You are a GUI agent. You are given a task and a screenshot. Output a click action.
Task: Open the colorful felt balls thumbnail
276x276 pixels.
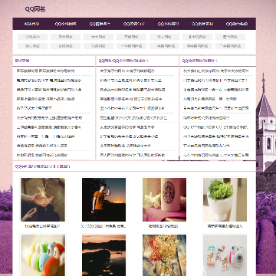(x=43, y=255)
